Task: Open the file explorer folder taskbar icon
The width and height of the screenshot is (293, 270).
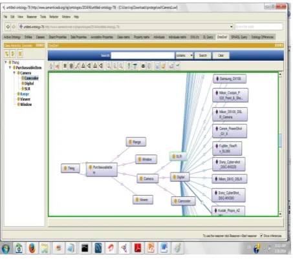Action: tap(45, 248)
